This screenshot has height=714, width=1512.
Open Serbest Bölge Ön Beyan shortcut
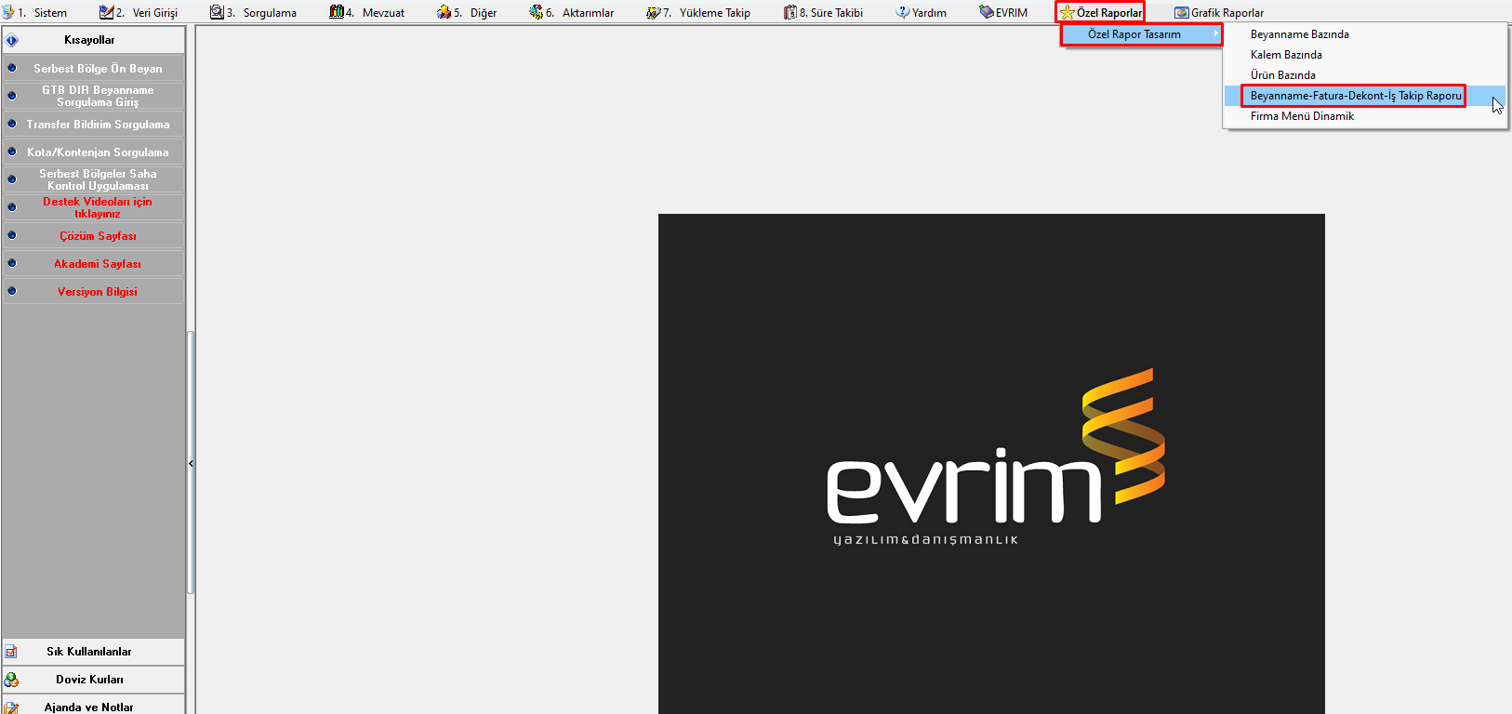point(94,69)
